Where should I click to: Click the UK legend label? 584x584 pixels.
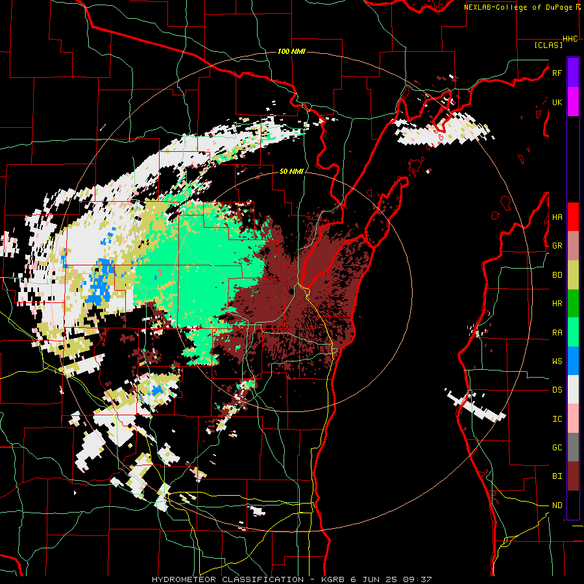coord(557,102)
